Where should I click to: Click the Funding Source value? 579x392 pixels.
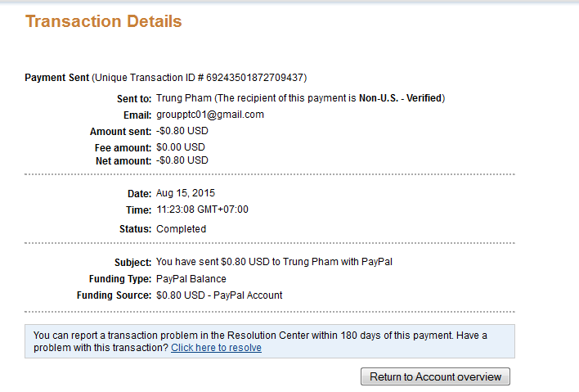[219, 295]
